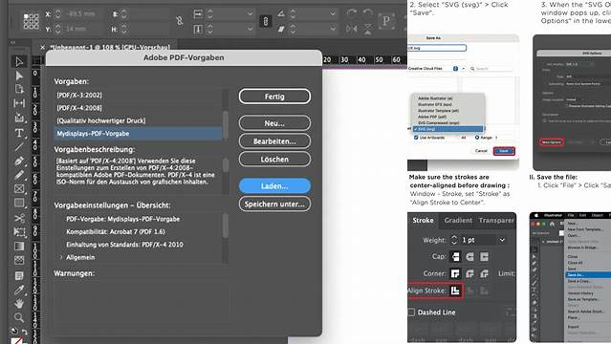
Task: Select [Qualitativ hochwertiger Druck] preset
Action: (x=138, y=120)
